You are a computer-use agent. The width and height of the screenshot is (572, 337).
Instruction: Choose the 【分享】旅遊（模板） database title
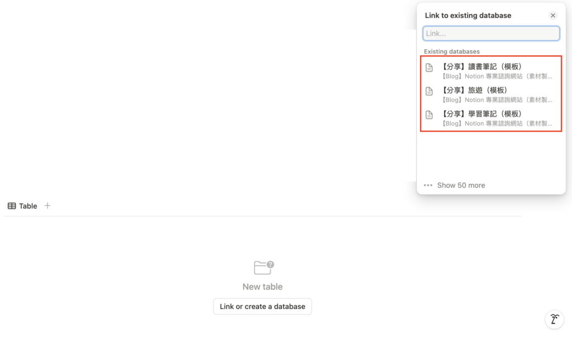474,90
